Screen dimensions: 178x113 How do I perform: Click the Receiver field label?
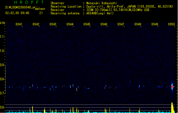pos(57,10)
